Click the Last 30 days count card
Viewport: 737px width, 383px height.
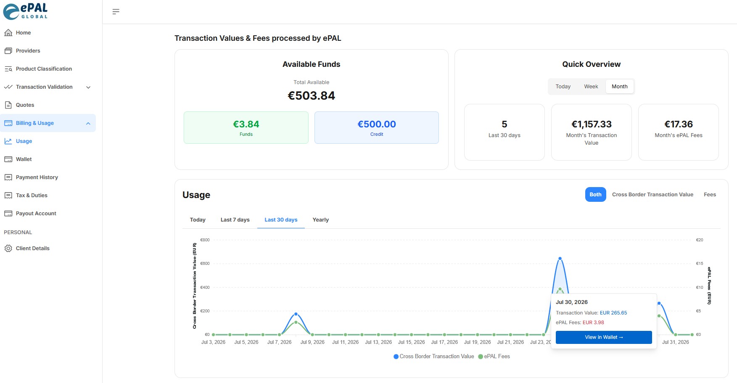point(505,132)
